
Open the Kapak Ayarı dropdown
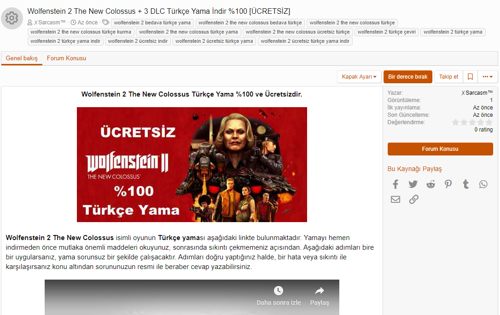click(x=360, y=77)
